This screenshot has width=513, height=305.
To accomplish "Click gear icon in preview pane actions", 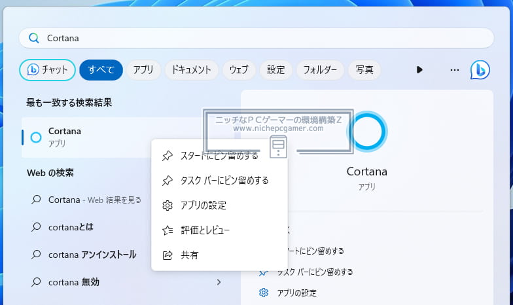I will click(263, 293).
